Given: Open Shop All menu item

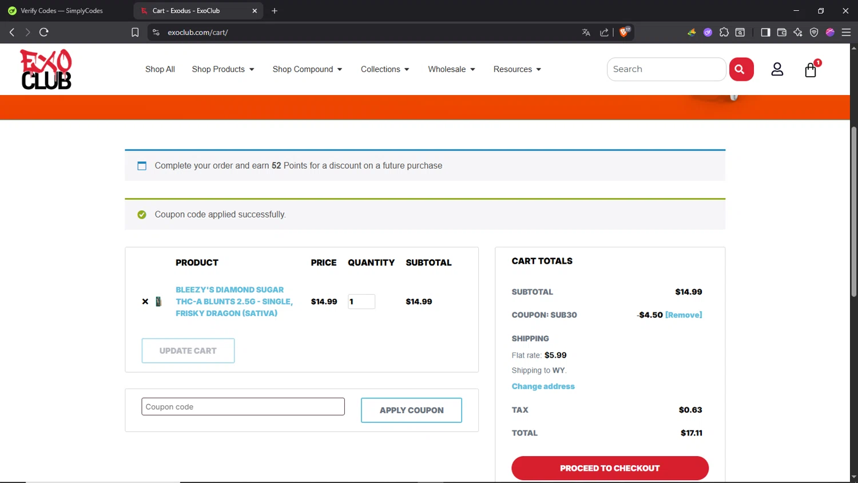Looking at the screenshot, I should (x=160, y=69).
